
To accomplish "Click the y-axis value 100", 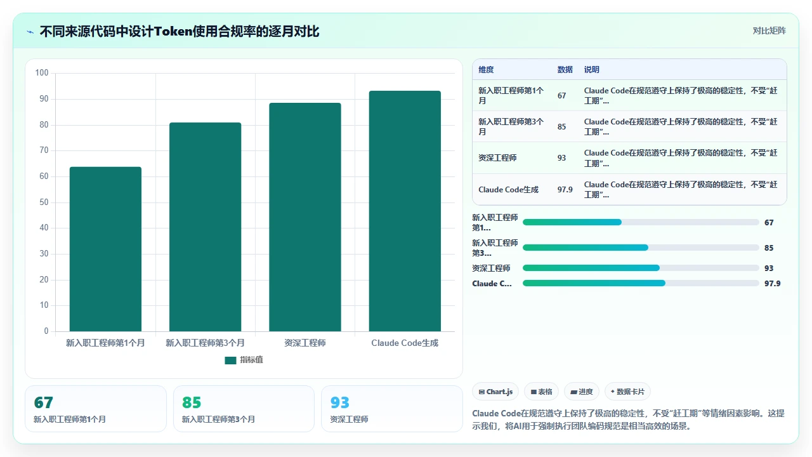I will coord(42,73).
